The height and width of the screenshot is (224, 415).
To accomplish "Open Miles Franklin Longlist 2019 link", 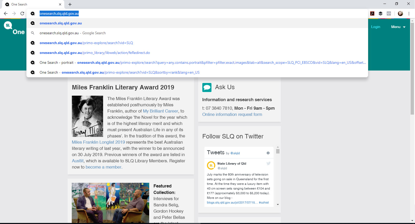I will click(98, 142).
